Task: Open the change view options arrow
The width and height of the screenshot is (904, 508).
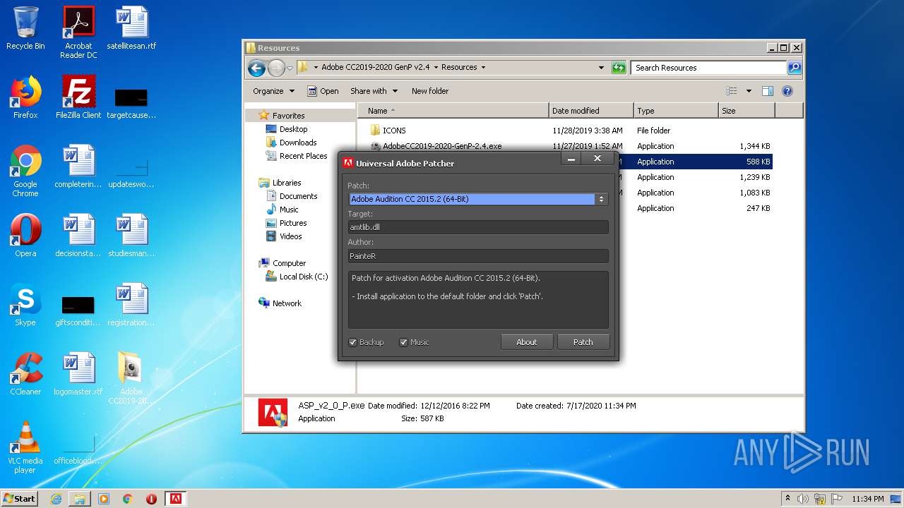Action: coord(749,91)
